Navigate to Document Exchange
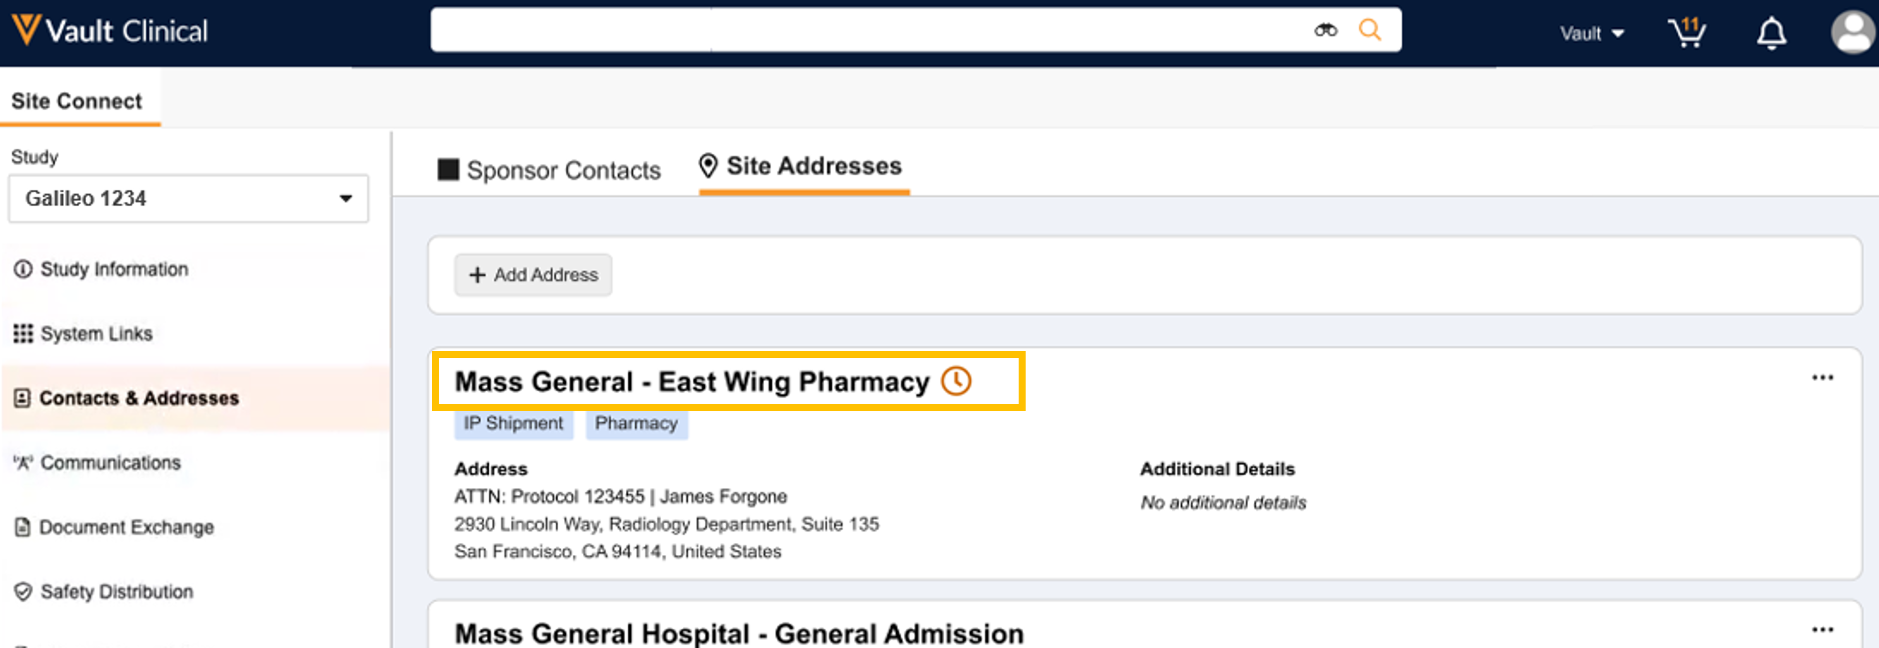The image size is (1879, 648). pos(126,527)
